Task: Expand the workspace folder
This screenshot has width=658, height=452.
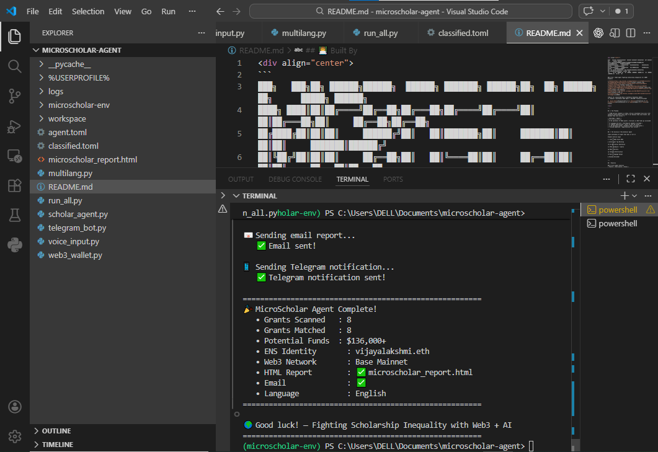Action: click(x=41, y=118)
